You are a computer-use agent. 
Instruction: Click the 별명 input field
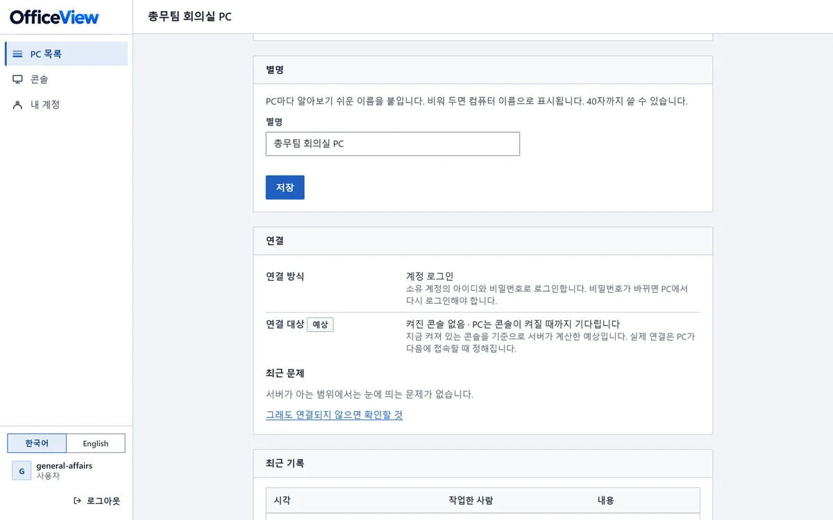point(393,144)
